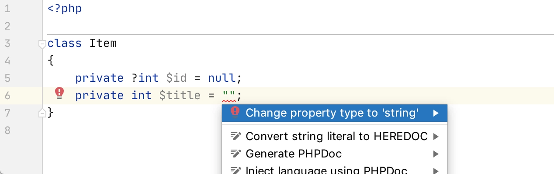Click the red error bulb in line 6 gutter

tap(60, 94)
